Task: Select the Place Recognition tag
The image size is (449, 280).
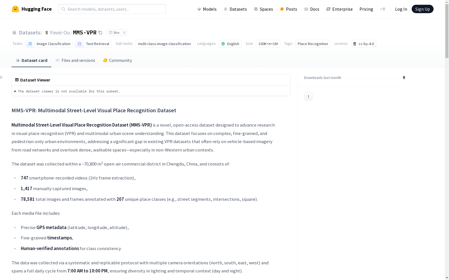Action: click(x=313, y=44)
